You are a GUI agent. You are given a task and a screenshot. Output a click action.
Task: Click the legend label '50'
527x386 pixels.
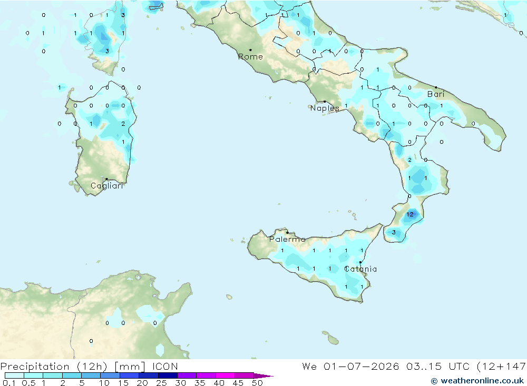(257, 383)
